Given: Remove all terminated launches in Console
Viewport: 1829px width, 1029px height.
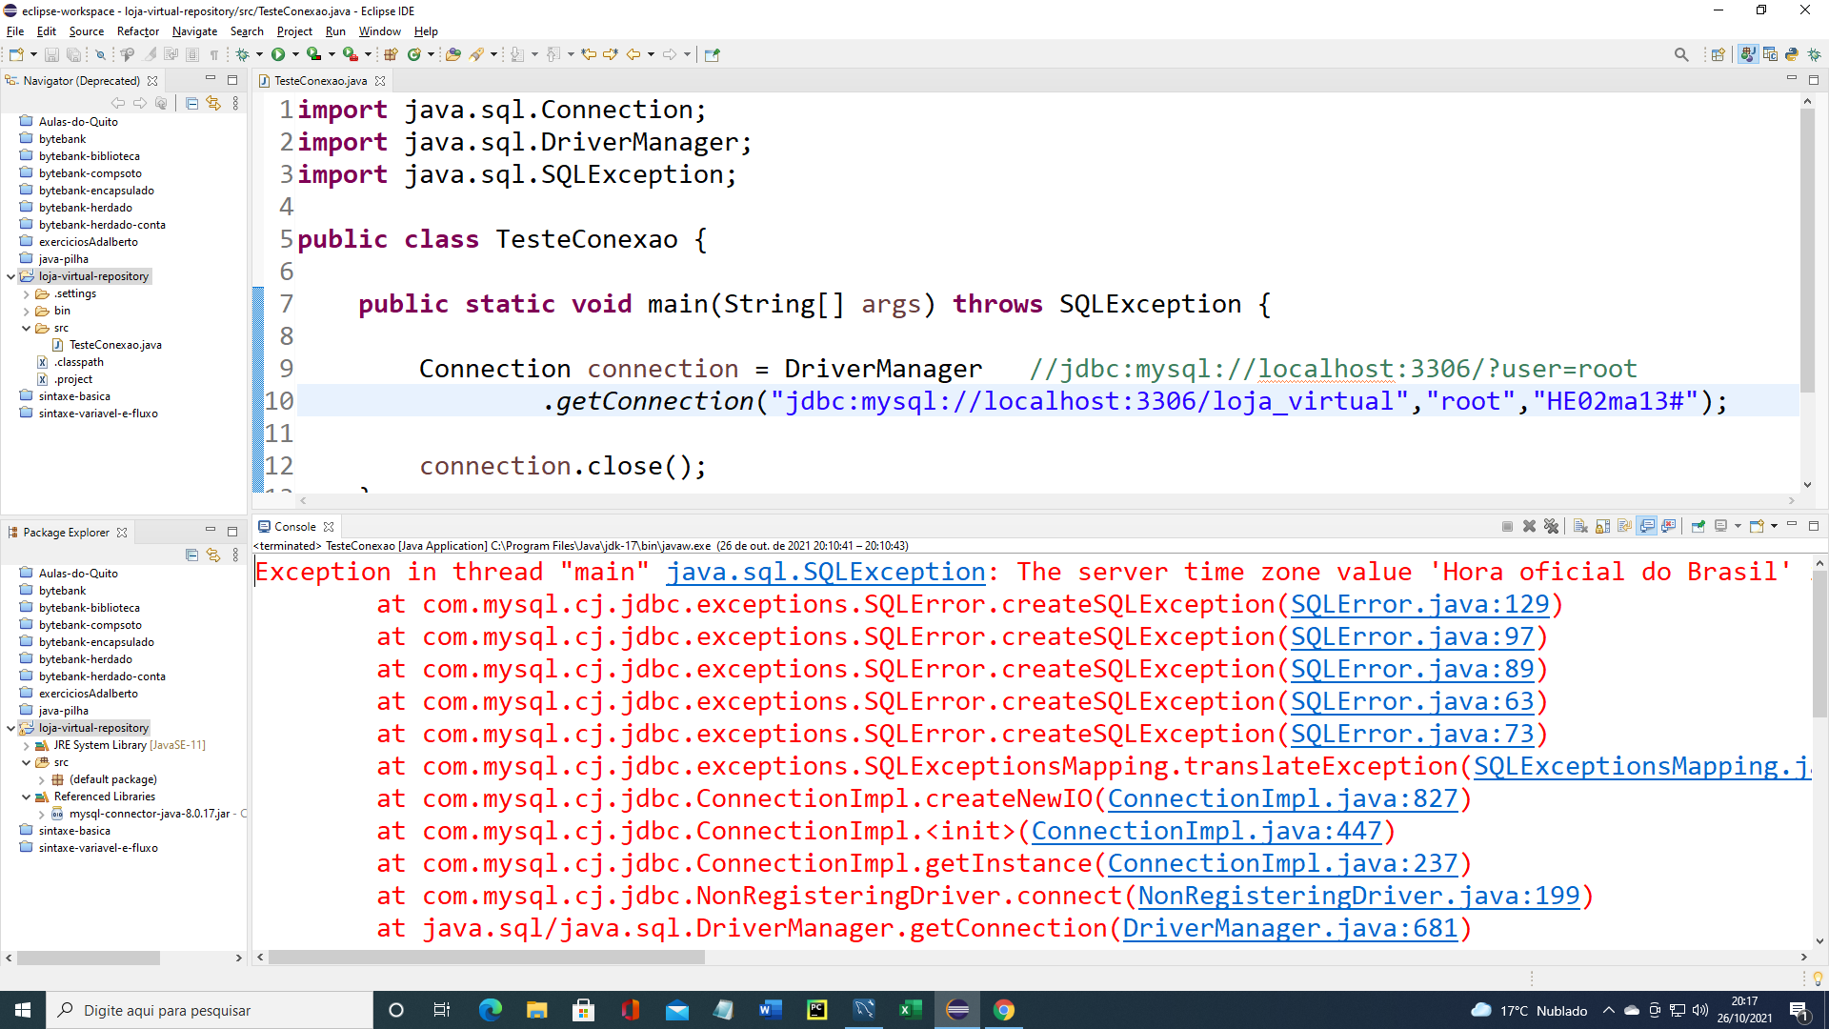Looking at the screenshot, I should pyautogui.click(x=1551, y=526).
